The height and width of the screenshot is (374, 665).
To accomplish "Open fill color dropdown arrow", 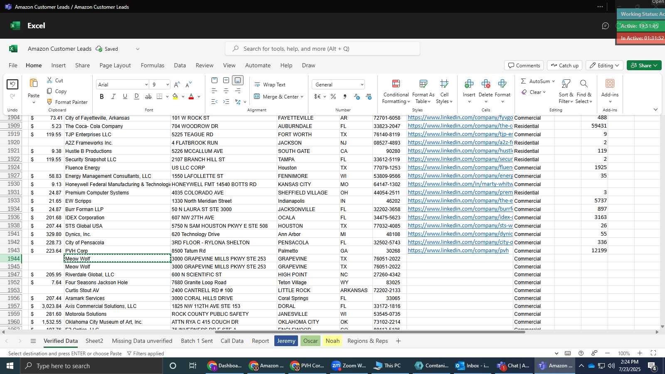I will coord(183,97).
